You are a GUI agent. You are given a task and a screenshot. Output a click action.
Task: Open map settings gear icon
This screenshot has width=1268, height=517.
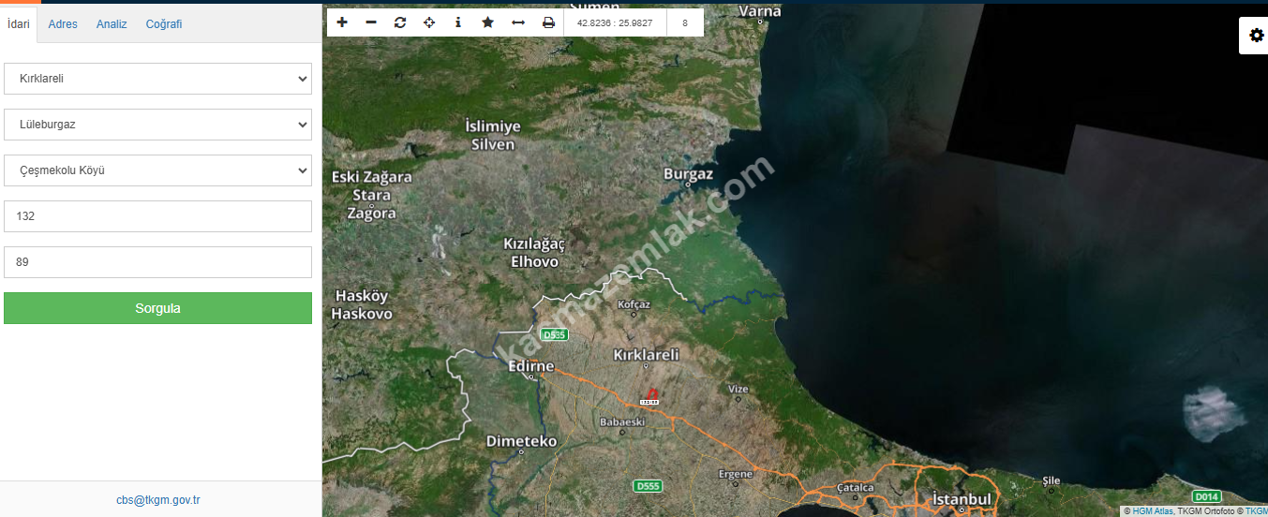coord(1257,36)
